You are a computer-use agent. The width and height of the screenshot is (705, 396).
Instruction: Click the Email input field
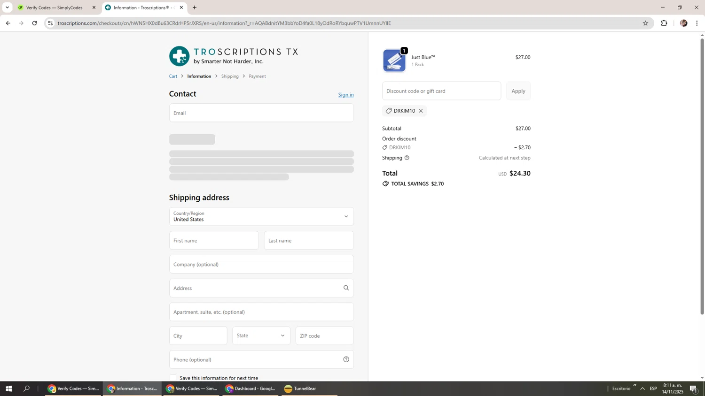[x=261, y=113]
